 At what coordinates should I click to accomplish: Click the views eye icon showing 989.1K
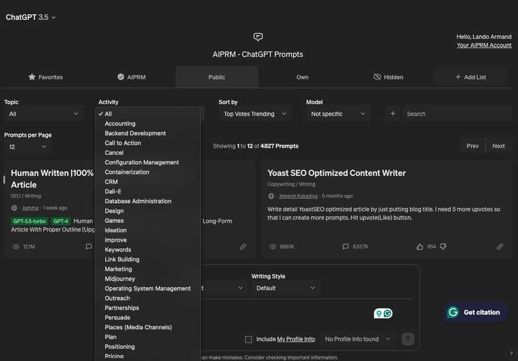point(272,247)
